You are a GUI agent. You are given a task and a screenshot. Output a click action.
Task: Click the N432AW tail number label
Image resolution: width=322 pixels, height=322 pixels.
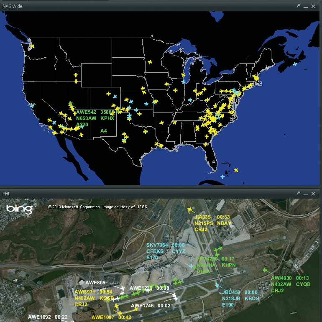click(x=281, y=284)
